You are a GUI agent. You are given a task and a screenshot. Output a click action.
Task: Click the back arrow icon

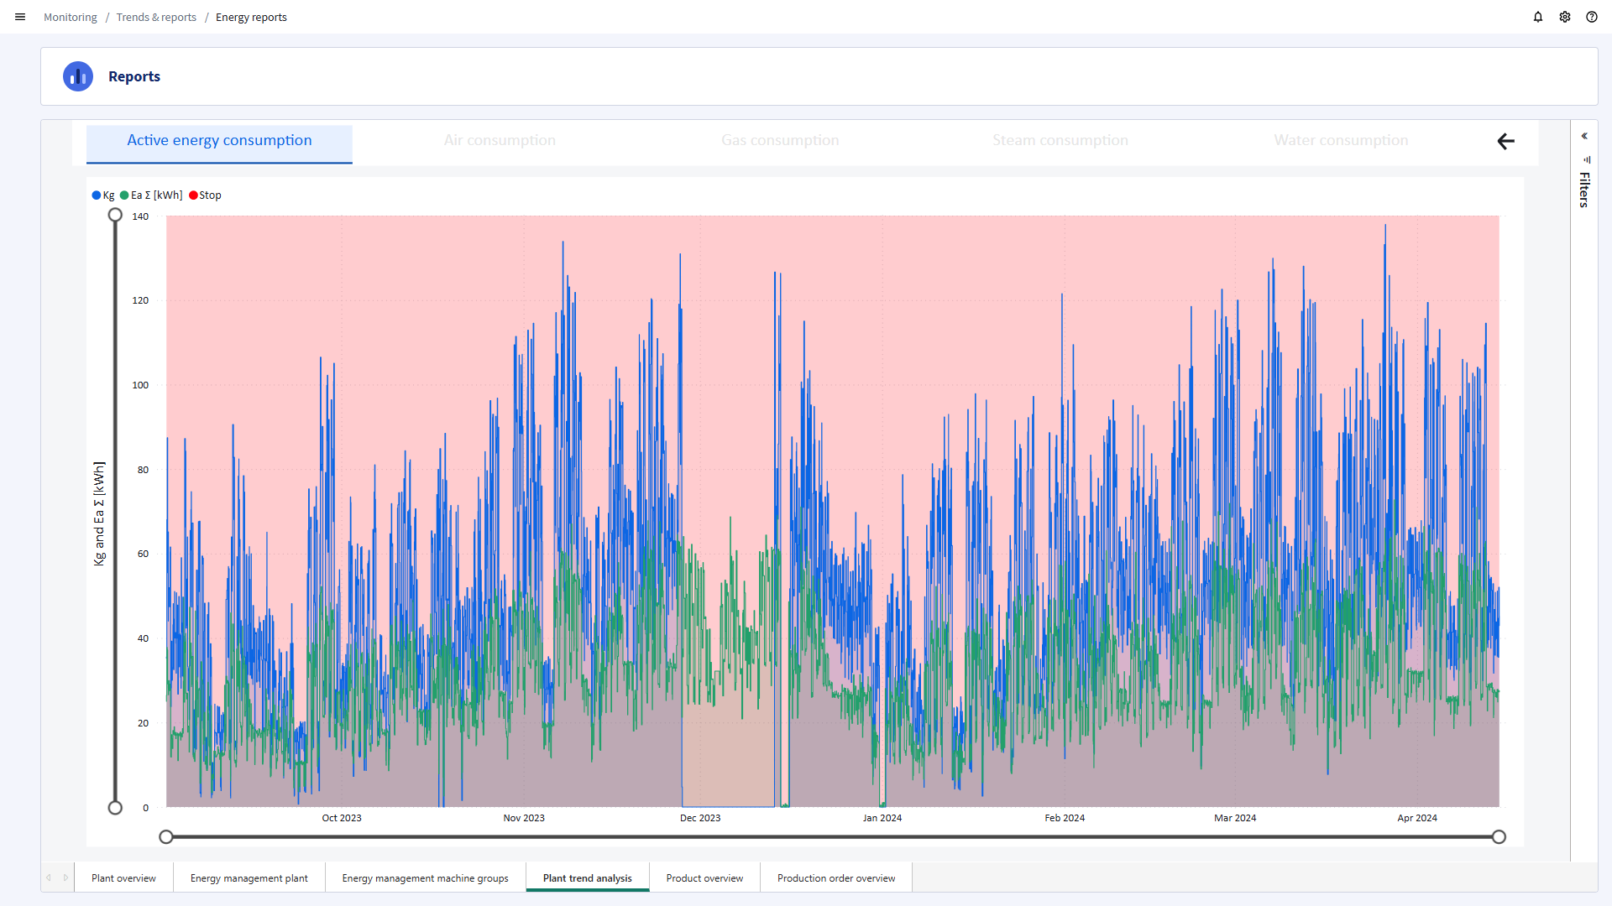pos(1505,141)
